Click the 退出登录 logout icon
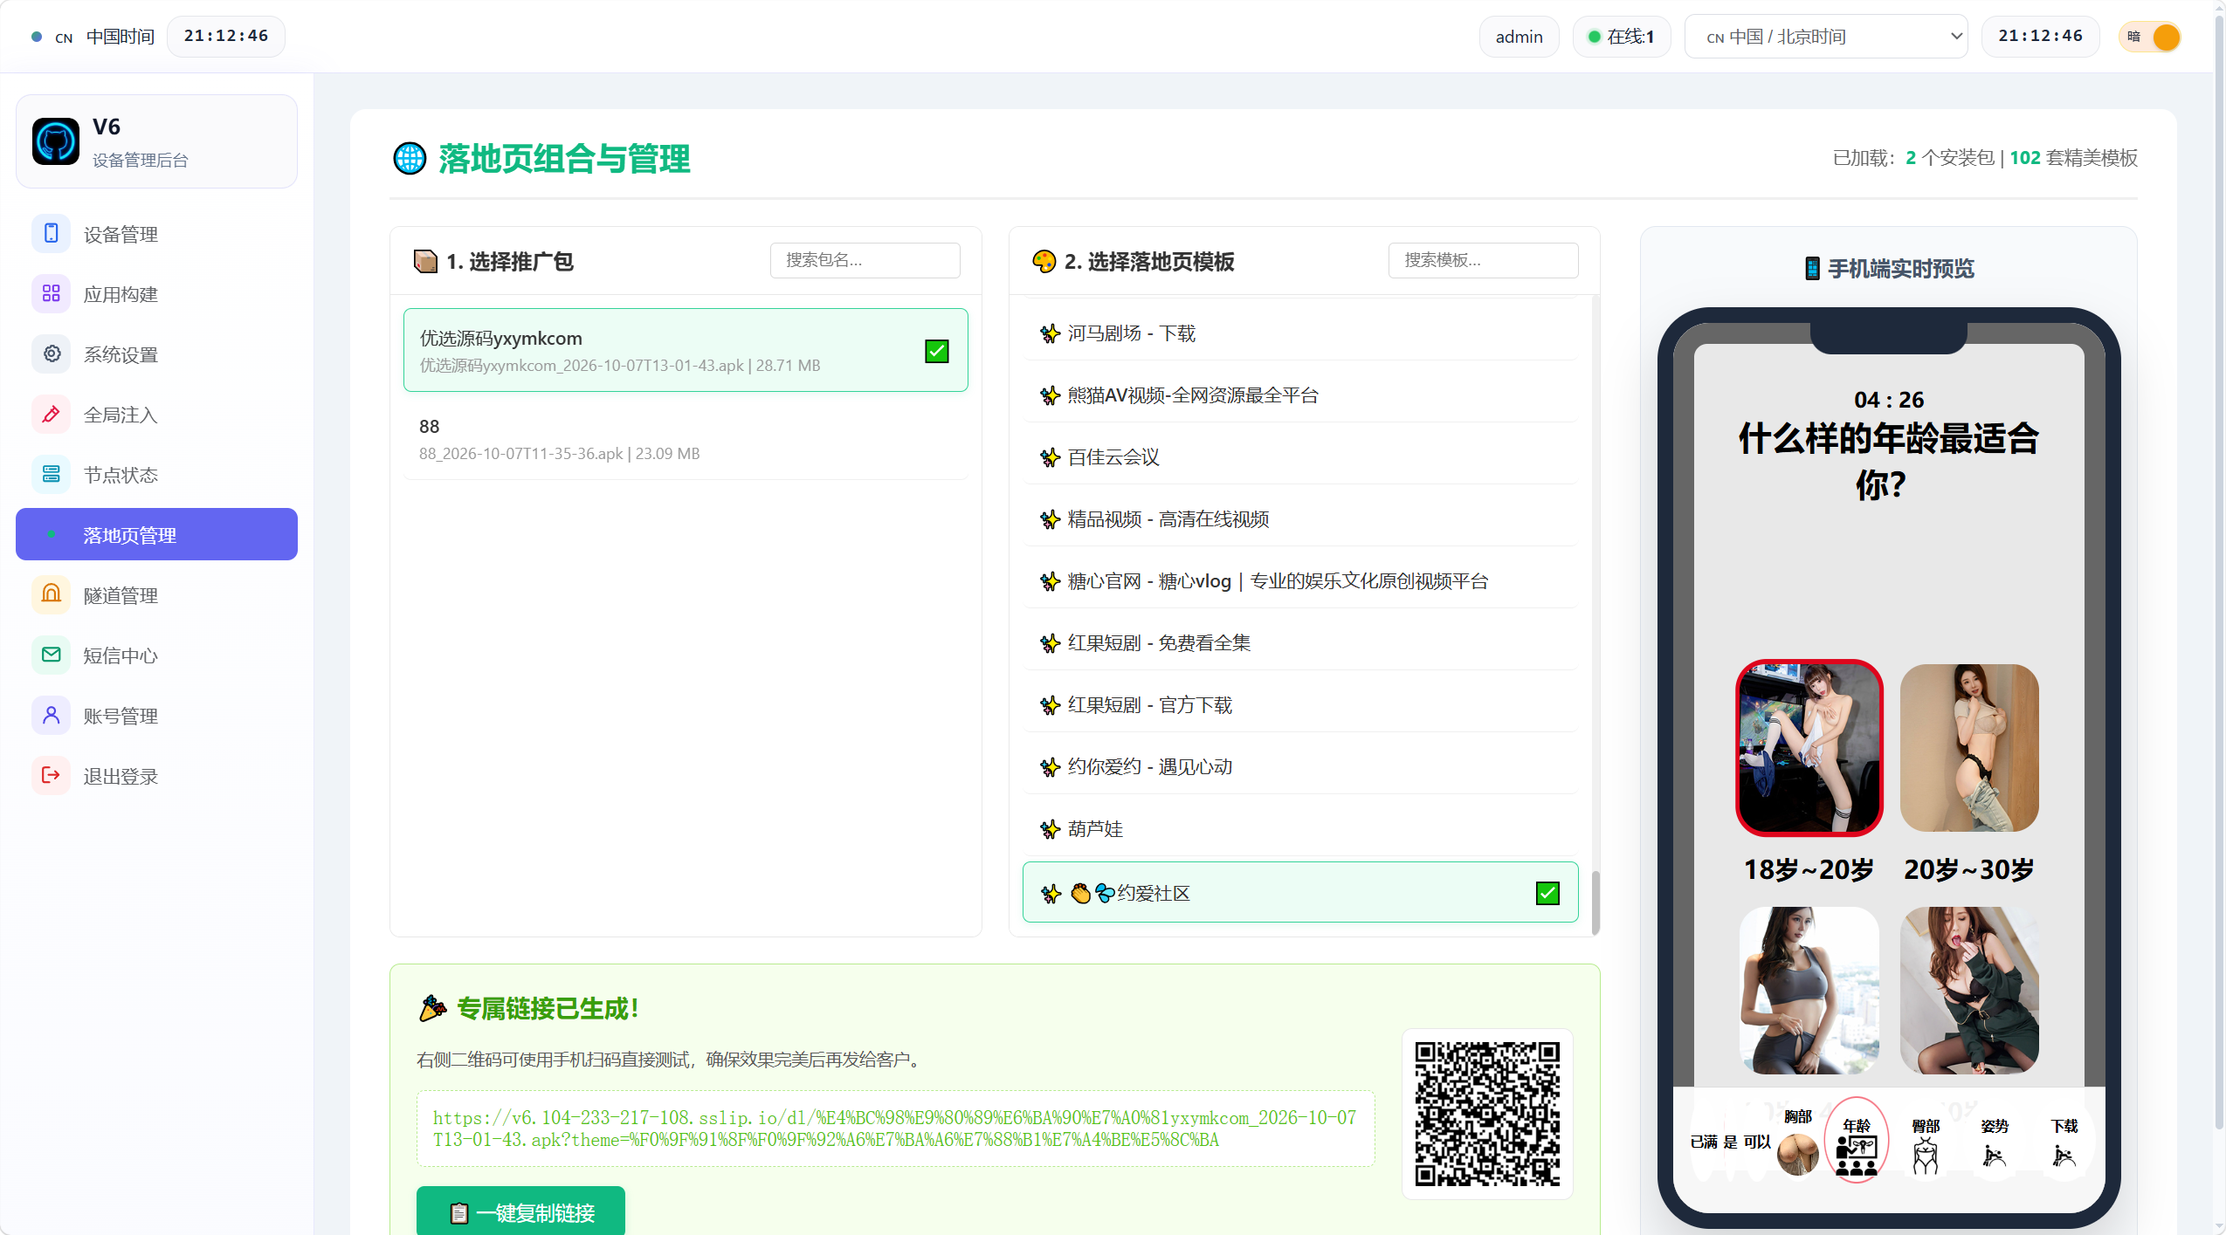 point(52,776)
